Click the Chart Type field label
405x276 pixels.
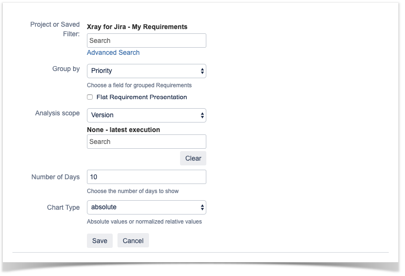point(63,208)
